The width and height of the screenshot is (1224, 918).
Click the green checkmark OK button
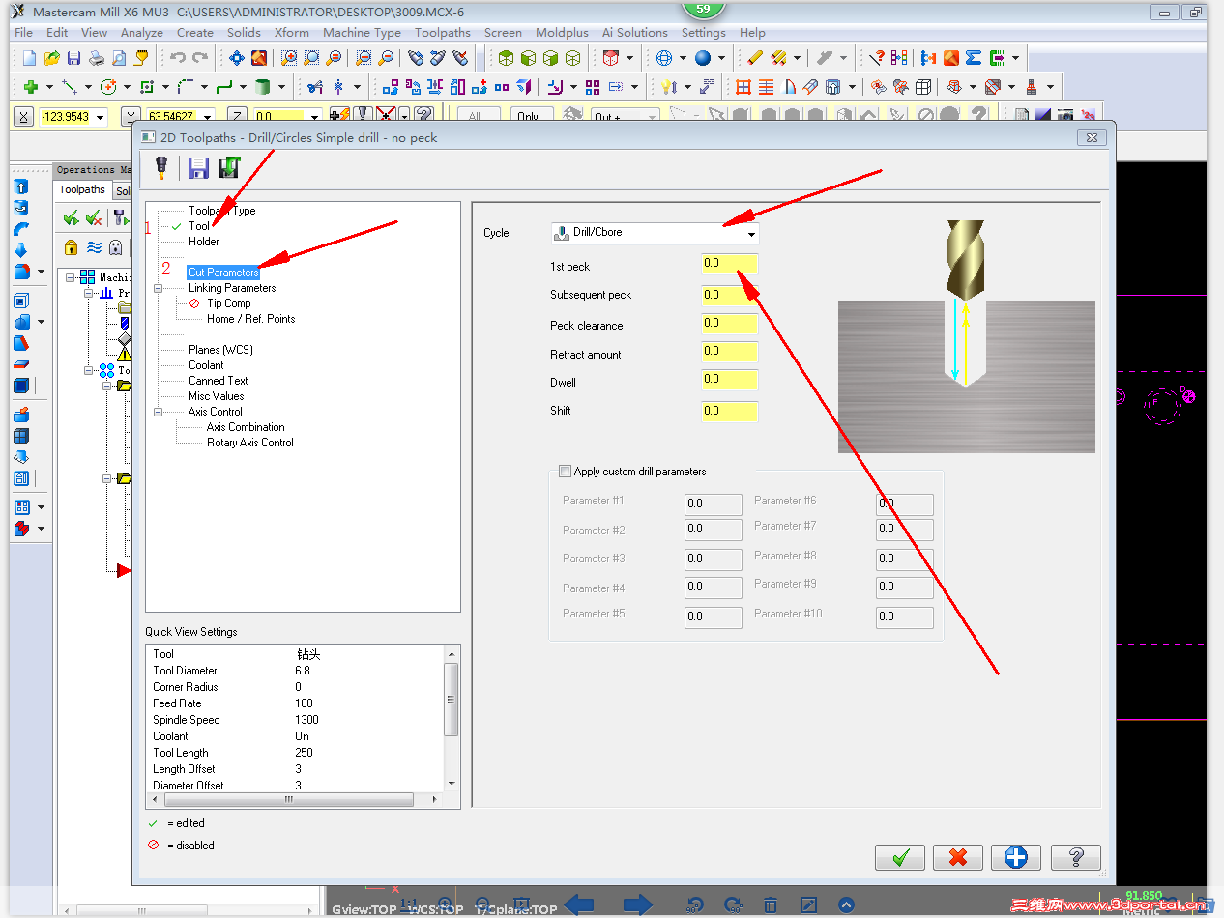900,857
